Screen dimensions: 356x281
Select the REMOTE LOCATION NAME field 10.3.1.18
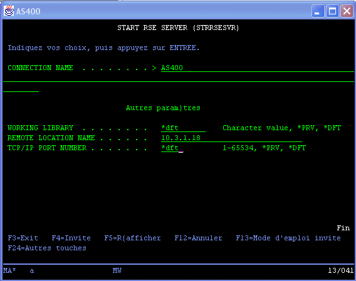coord(231,138)
